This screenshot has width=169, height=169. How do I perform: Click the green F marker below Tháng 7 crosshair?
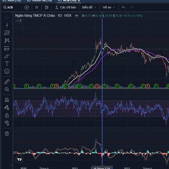(x=104, y=86)
